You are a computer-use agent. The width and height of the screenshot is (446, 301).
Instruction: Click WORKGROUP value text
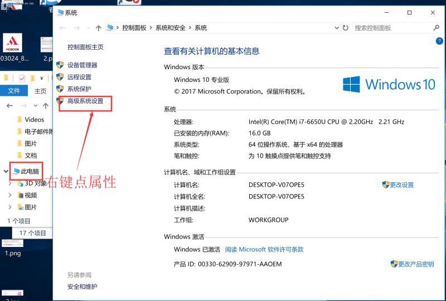coord(269,220)
